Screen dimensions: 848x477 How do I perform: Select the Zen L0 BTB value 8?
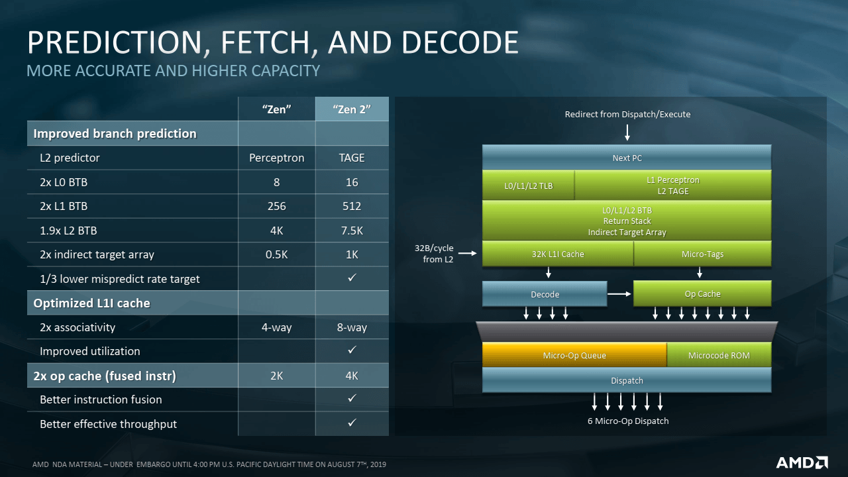tap(277, 182)
